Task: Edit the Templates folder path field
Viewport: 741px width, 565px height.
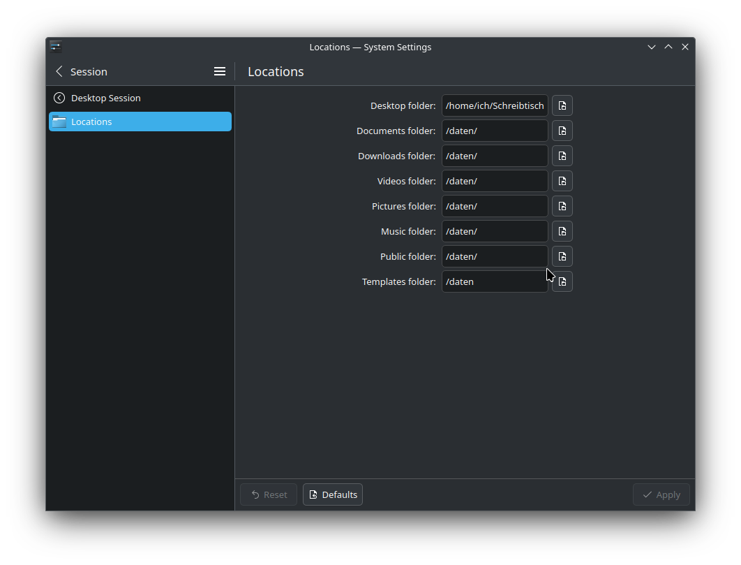Action: (494, 281)
